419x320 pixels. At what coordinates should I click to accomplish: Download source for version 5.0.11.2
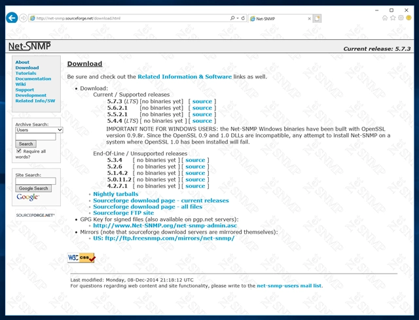[195, 180]
